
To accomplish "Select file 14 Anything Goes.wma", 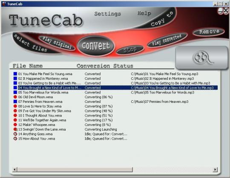I will point(35,134).
